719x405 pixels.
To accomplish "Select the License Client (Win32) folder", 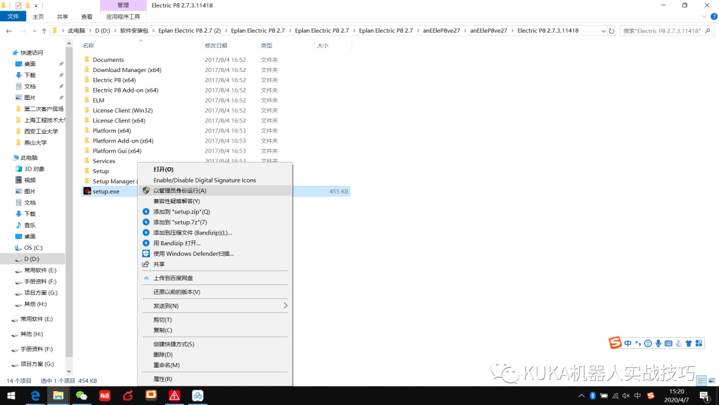I will coord(122,110).
